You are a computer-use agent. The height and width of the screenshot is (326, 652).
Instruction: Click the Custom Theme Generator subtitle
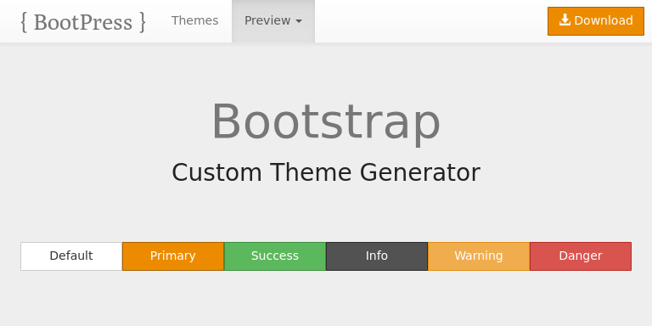tap(326, 172)
